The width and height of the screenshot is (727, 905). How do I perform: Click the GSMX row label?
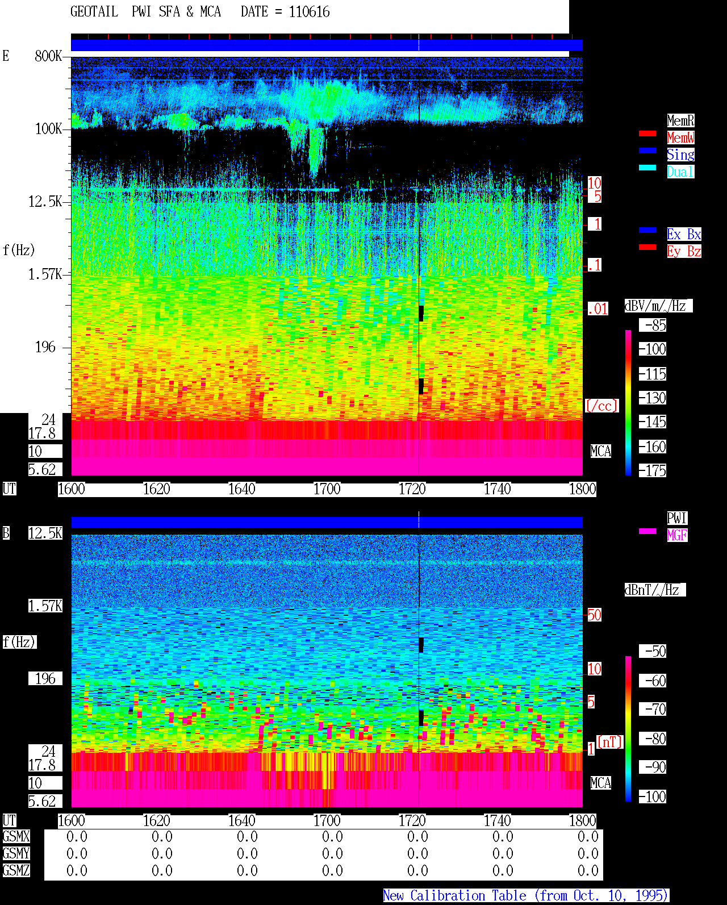(16, 836)
